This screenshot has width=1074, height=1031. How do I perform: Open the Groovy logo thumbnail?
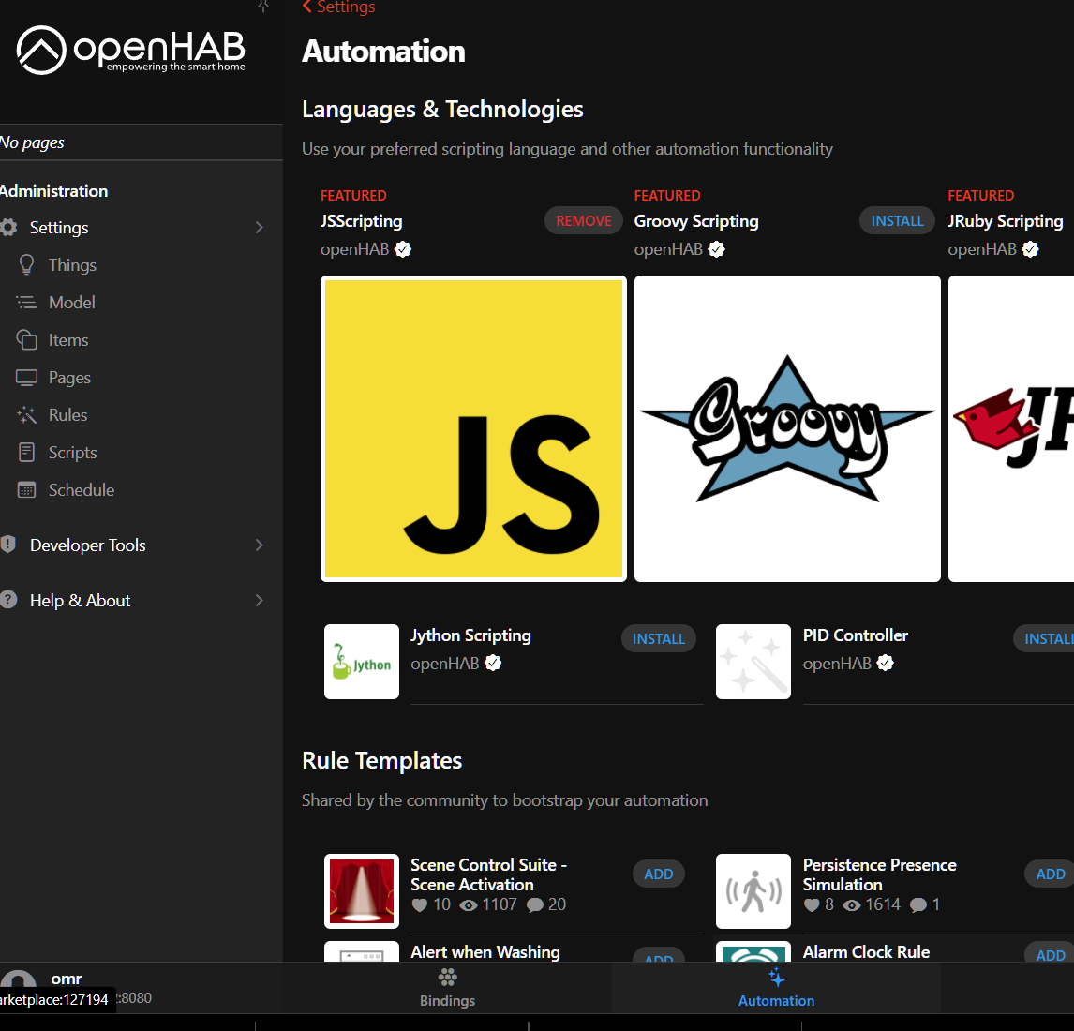point(787,429)
